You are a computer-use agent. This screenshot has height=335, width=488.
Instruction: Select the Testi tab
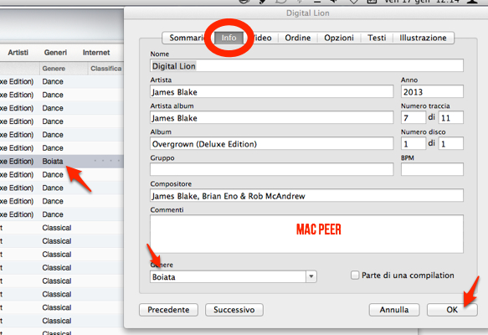pyautogui.click(x=377, y=38)
